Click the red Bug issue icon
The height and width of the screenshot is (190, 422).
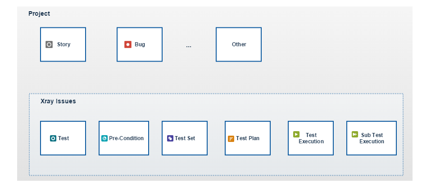[x=128, y=44]
